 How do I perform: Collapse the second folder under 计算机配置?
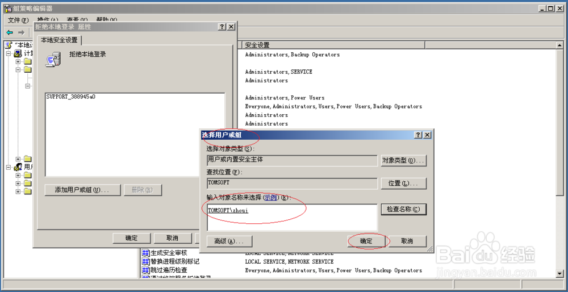coord(18,69)
